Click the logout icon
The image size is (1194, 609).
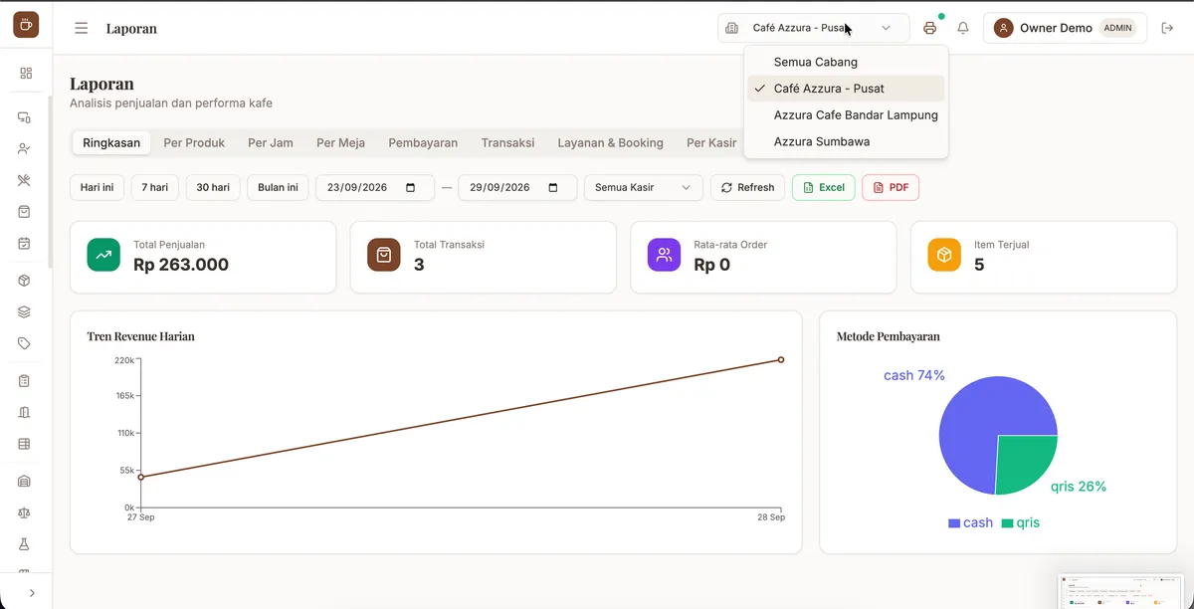click(1168, 28)
